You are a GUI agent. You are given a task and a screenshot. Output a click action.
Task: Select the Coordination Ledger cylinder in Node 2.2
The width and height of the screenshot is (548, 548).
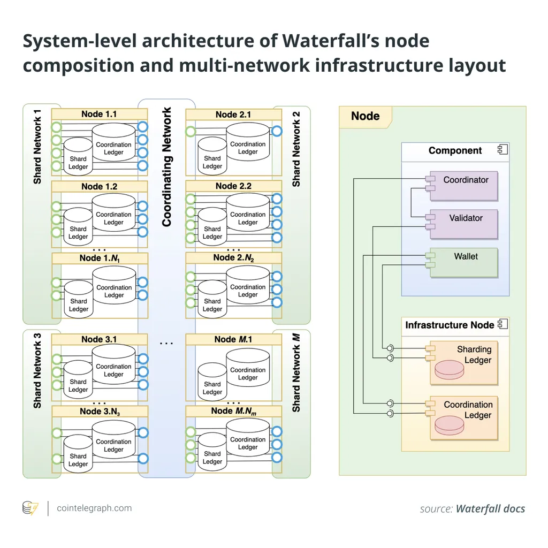point(248,212)
